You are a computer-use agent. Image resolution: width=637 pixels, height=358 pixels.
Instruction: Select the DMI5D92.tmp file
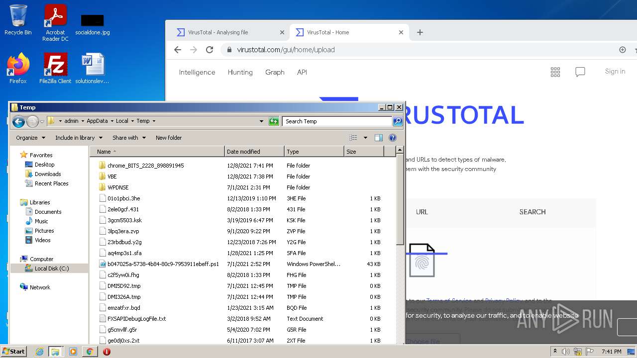pyautogui.click(x=124, y=286)
